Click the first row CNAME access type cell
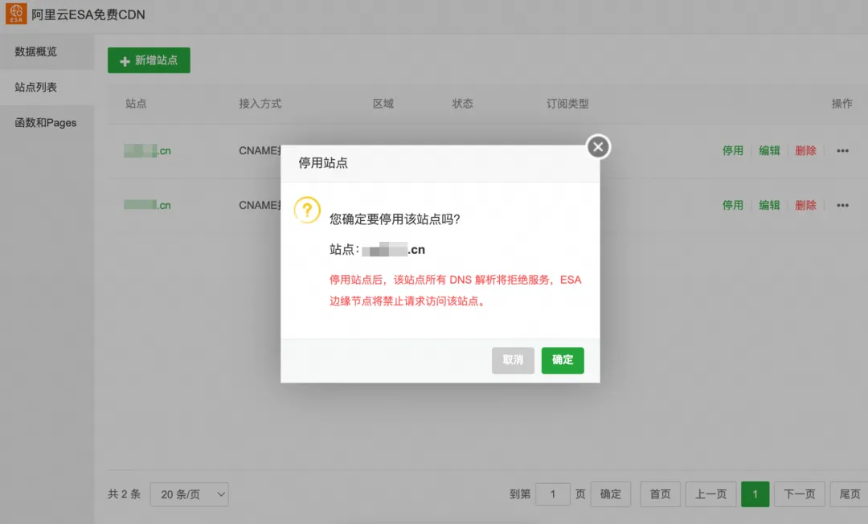 click(260, 150)
